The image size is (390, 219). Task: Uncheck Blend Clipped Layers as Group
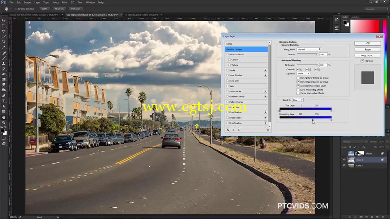(298, 82)
